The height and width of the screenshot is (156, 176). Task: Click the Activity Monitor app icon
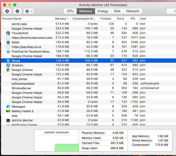(x=8, y=120)
